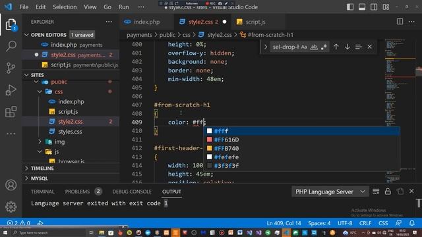
Task: Open the Edit menu
Action: tap(41, 7)
